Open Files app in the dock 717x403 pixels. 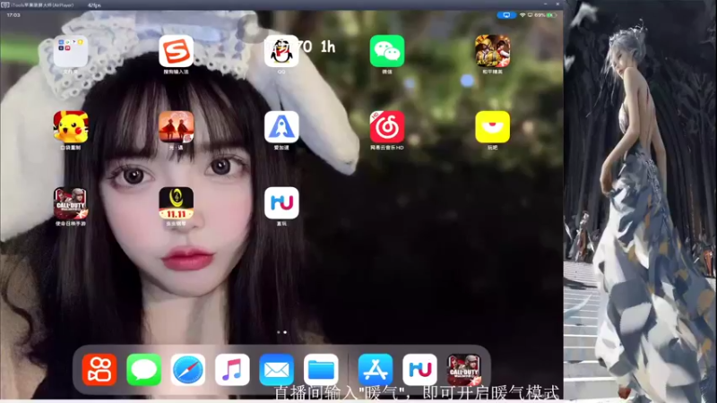(x=321, y=370)
